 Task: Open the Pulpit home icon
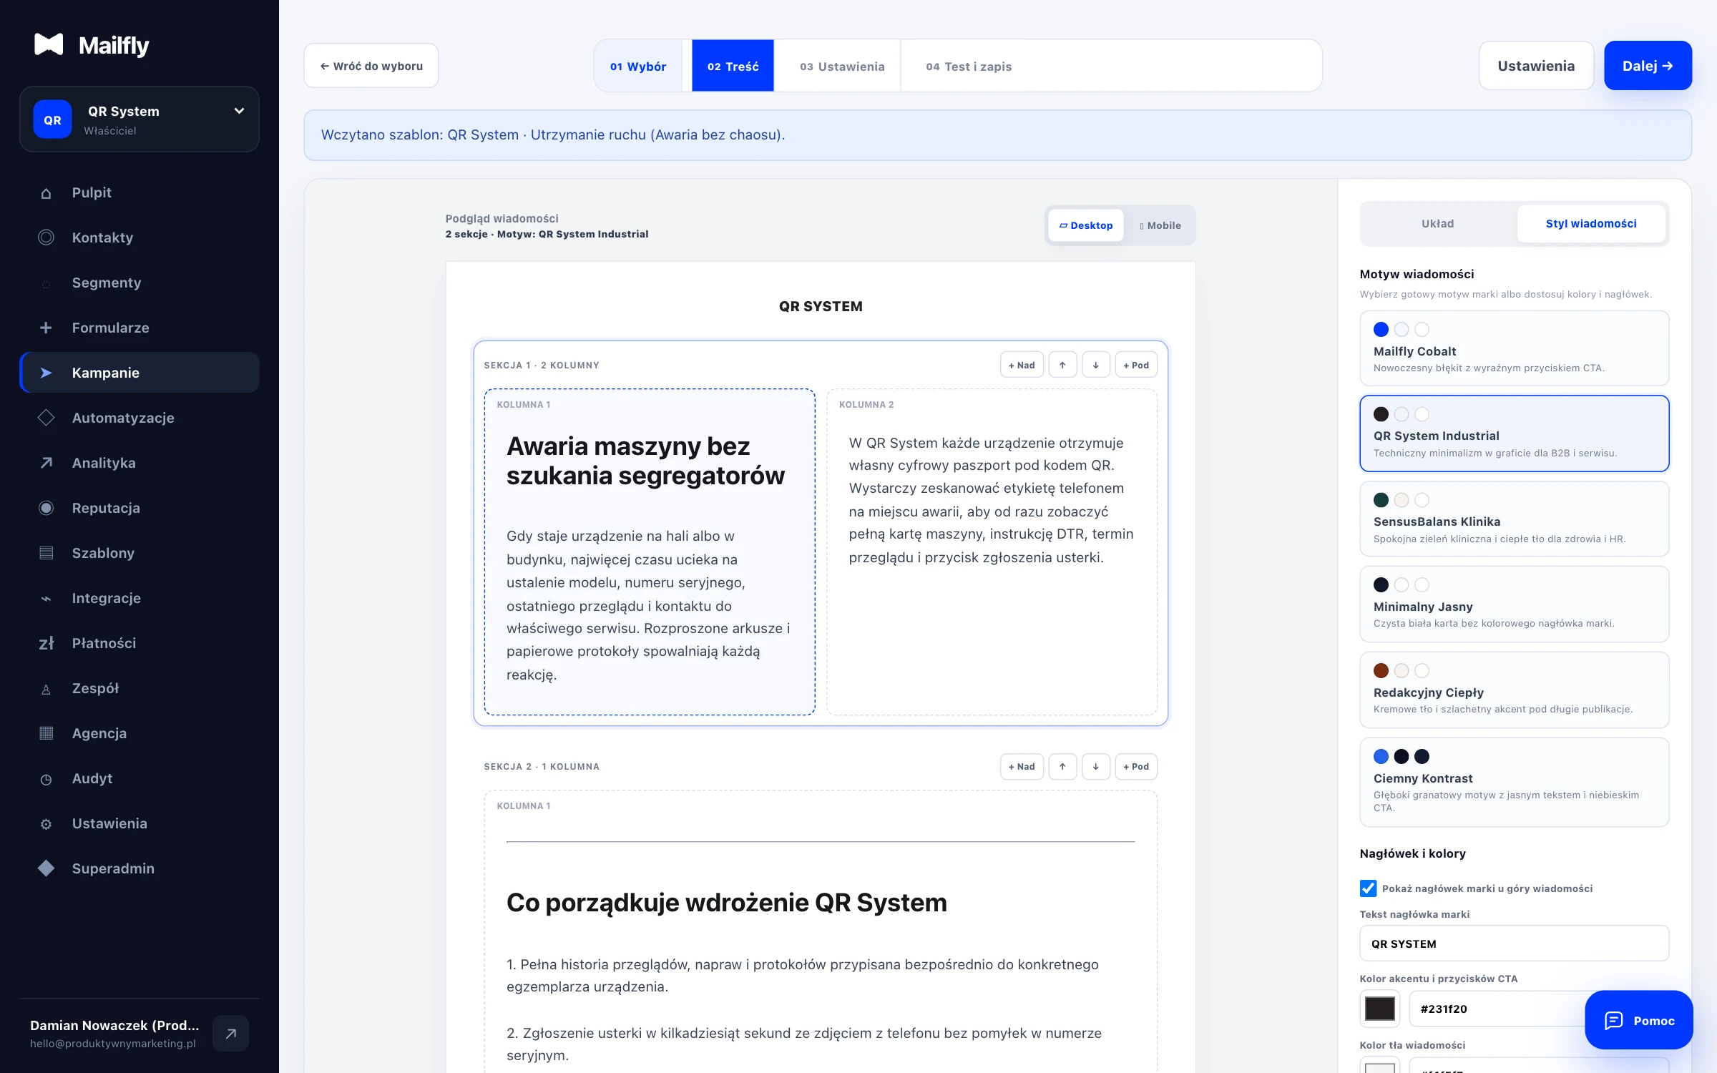point(46,193)
